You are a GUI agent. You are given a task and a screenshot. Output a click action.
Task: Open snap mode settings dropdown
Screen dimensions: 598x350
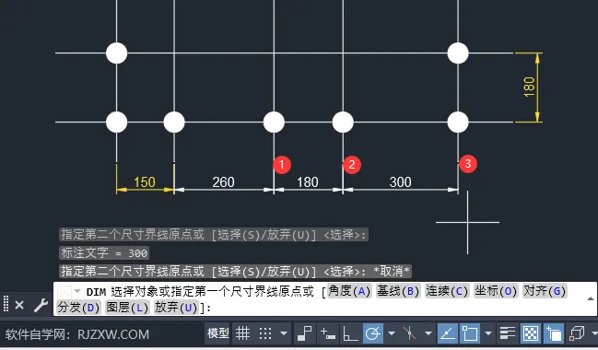click(284, 333)
